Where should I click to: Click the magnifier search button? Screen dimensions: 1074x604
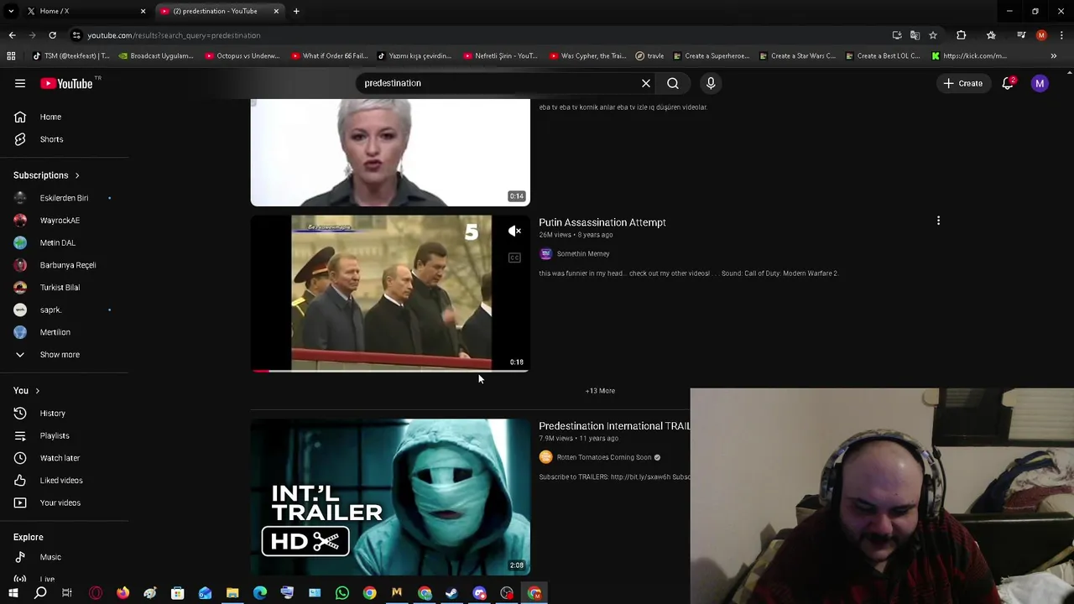click(673, 83)
